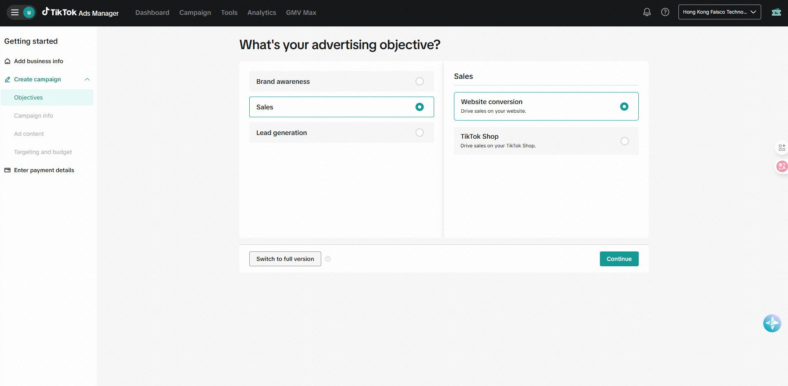Screen dimensions: 788x386
Task: Click the info icon beside Switch to full version
Action: 328,259
